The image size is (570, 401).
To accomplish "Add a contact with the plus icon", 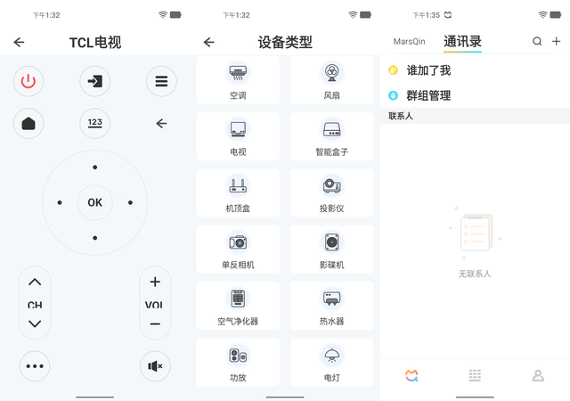I will click(x=556, y=42).
